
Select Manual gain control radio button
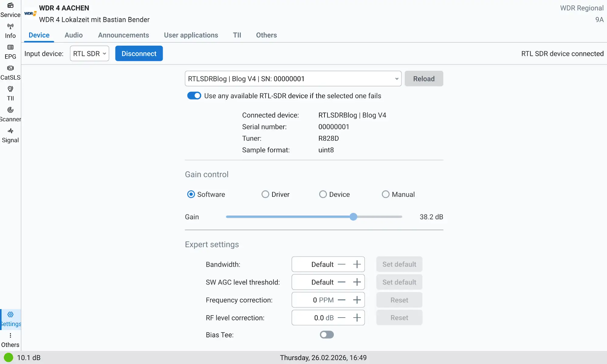point(386,194)
